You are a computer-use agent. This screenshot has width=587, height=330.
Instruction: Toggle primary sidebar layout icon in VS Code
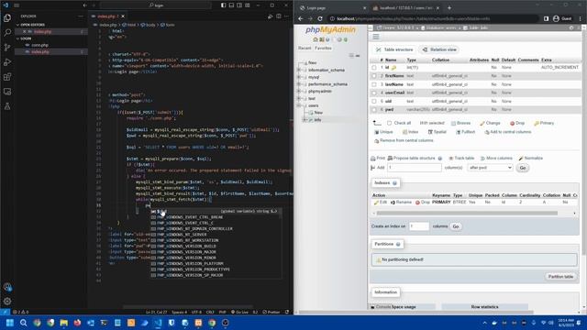[223, 5]
